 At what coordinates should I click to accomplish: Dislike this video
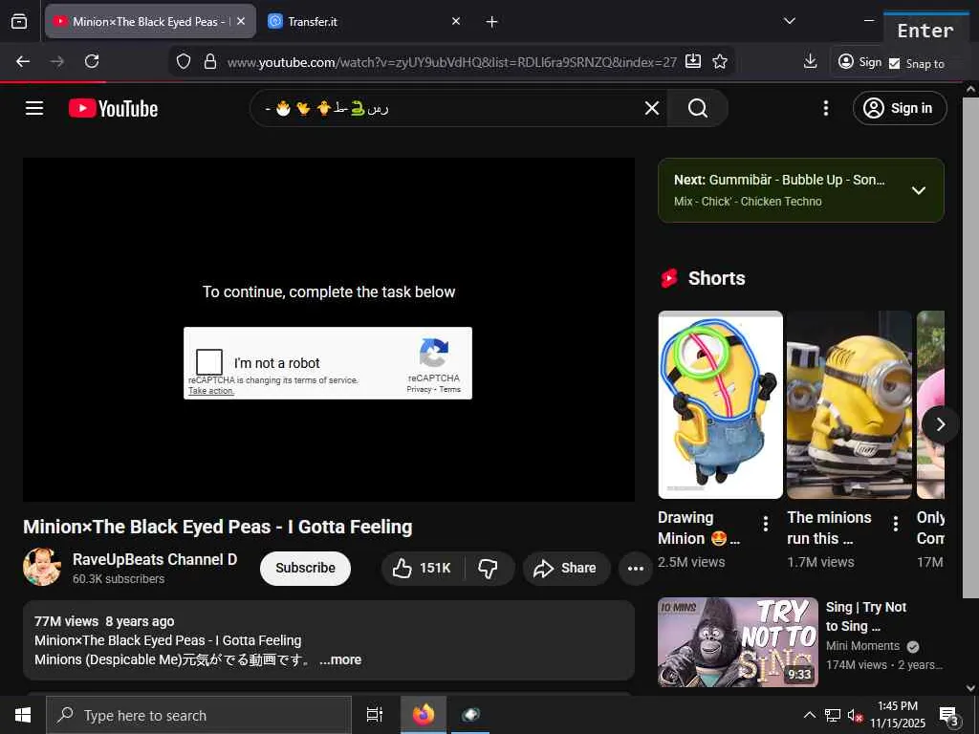pyautogui.click(x=489, y=568)
